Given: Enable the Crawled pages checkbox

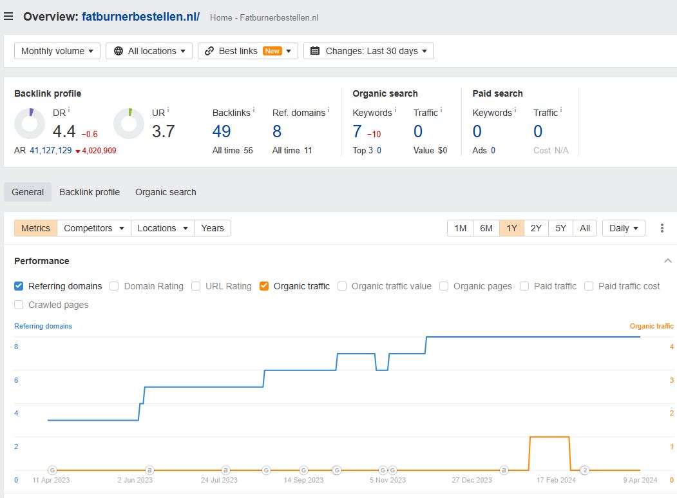Looking at the screenshot, I should (x=19, y=305).
